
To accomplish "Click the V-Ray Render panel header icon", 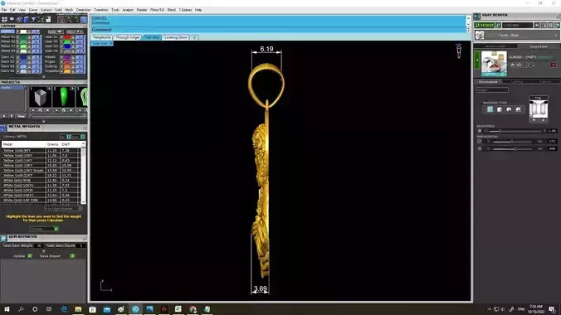I will pos(477,16).
